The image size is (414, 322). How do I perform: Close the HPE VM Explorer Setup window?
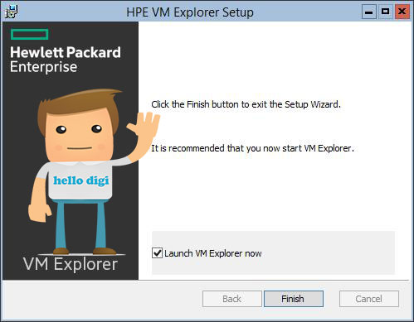click(402, 12)
